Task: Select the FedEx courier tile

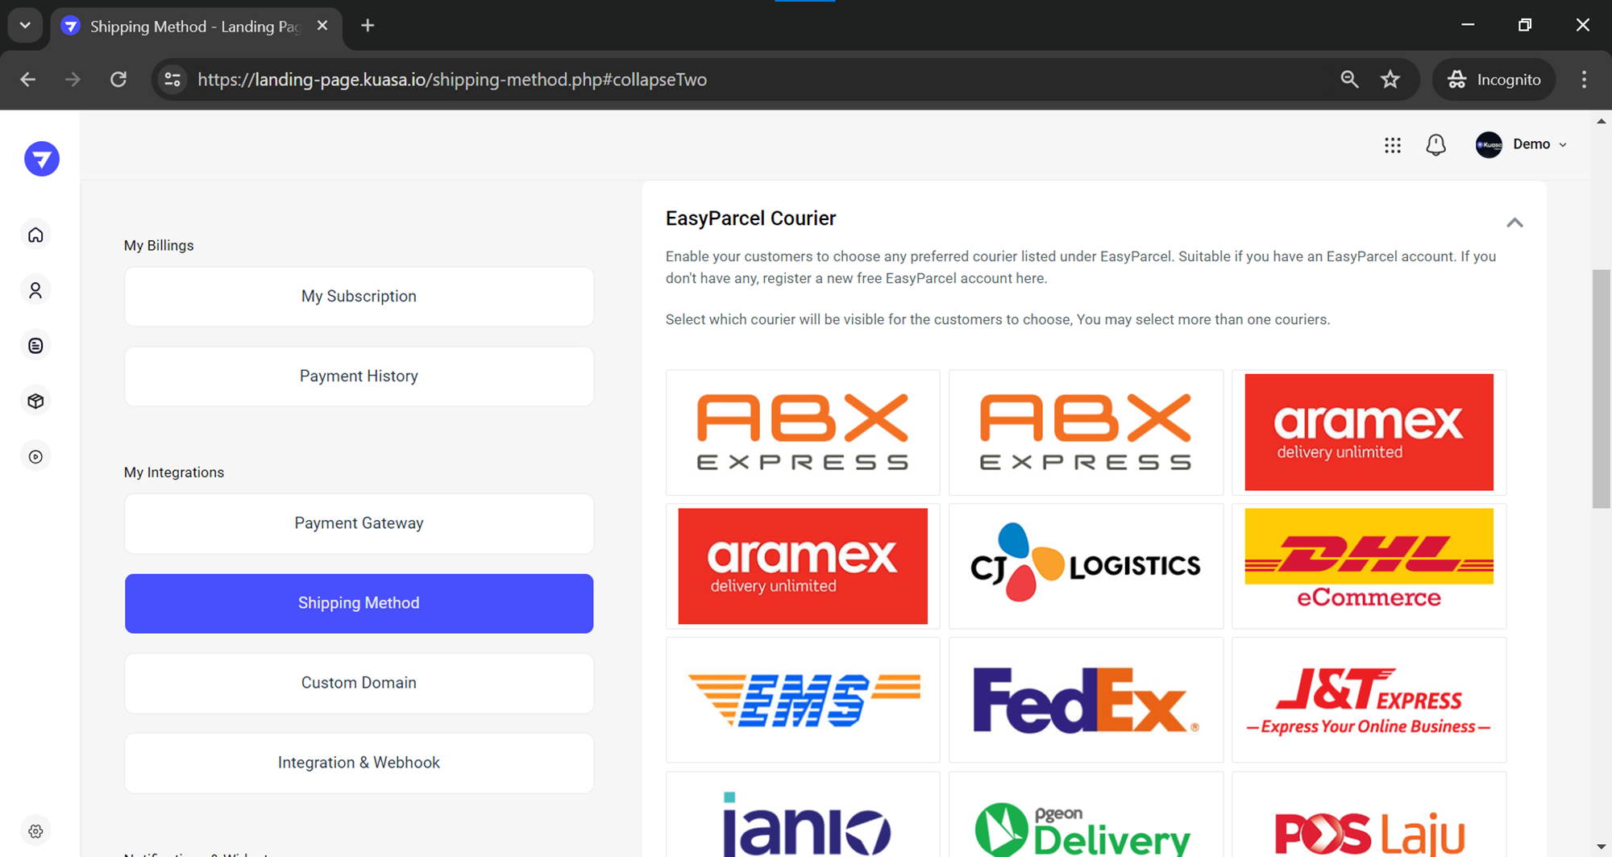Action: tap(1085, 700)
